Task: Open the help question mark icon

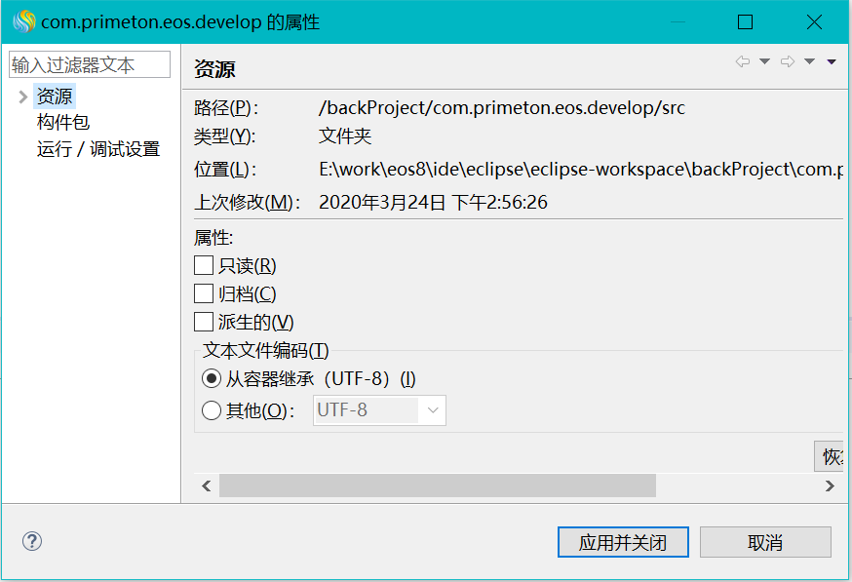Action: [32, 542]
